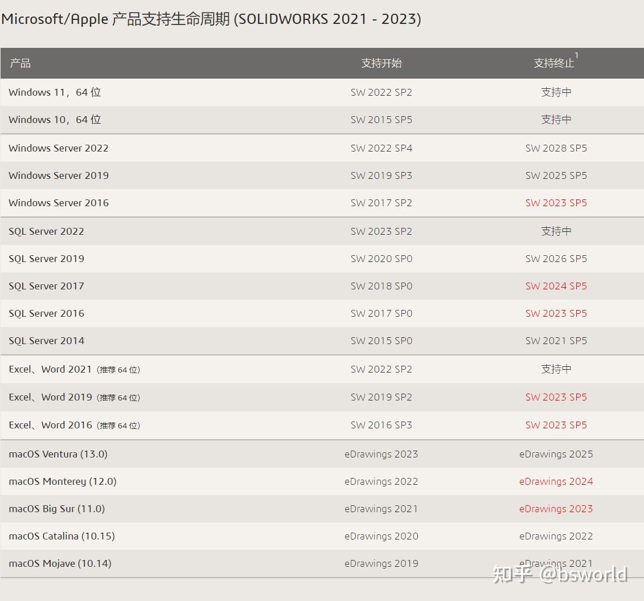This screenshot has width=644, height=601.
Task: Click the 支持终止 column header
Action: (x=553, y=63)
